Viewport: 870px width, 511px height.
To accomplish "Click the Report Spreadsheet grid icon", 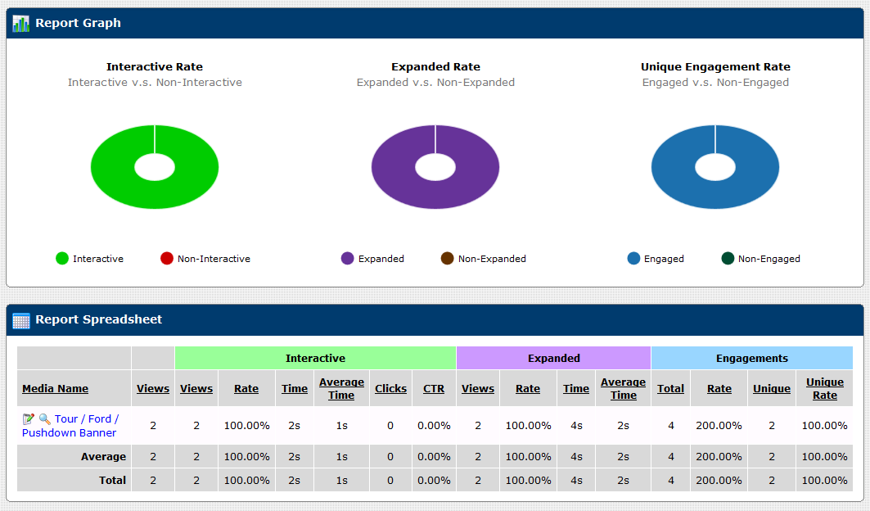I will [x=21, y=320].
